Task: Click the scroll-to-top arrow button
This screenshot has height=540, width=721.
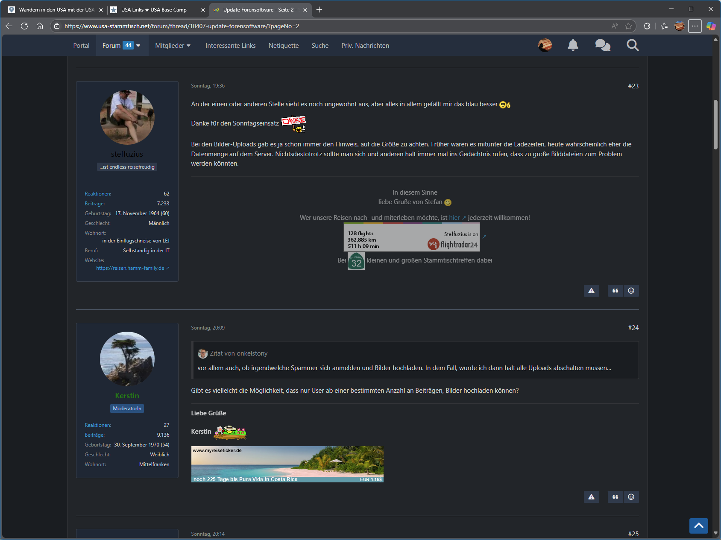Action: (698, 526)
